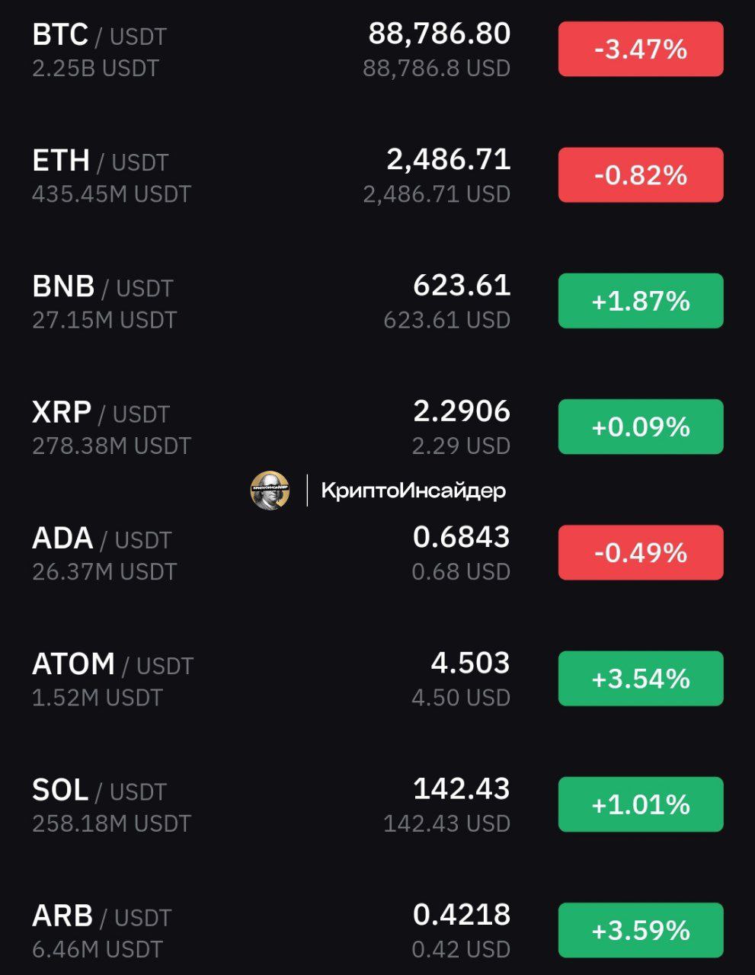755x975 pixels.
Task: Open the ETH / USDT pair
Action: click(x=377, y=175)
